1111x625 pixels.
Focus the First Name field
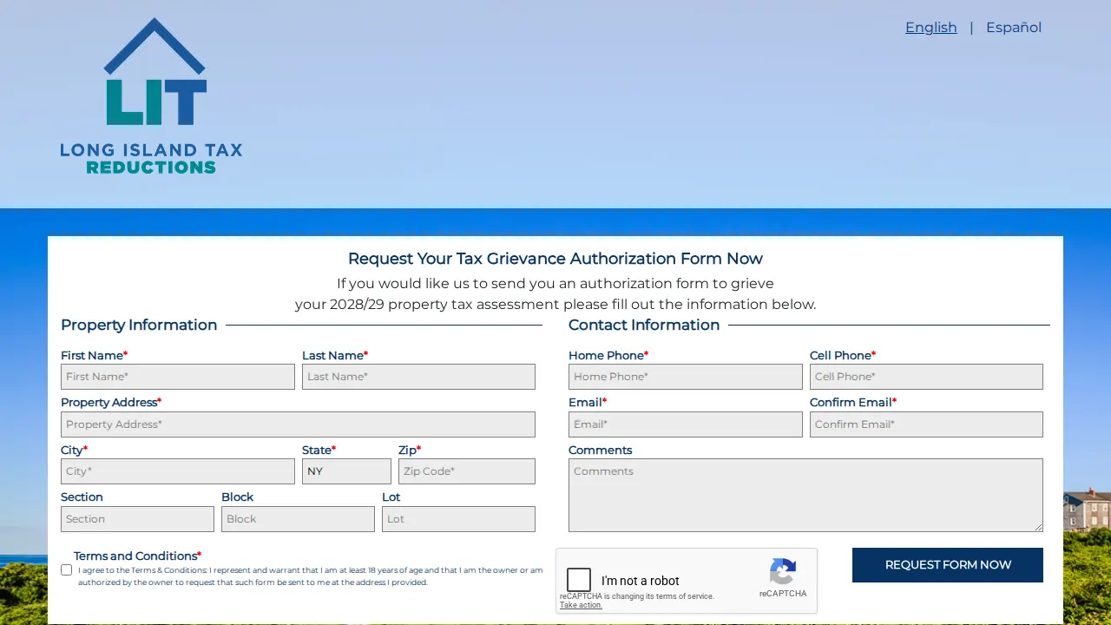pyautogui.click(x=178, y=377)
